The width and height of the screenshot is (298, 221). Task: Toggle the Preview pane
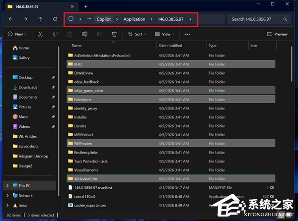[x=277, y=34]
